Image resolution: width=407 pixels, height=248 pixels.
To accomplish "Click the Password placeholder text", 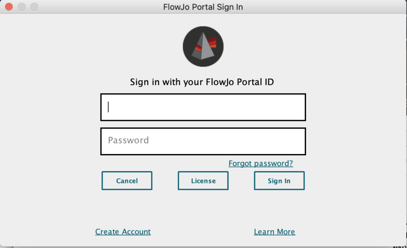I will [128, 140].
